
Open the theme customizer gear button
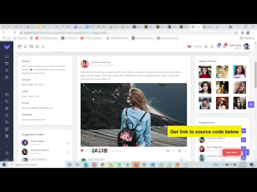(x=251, y=104)
